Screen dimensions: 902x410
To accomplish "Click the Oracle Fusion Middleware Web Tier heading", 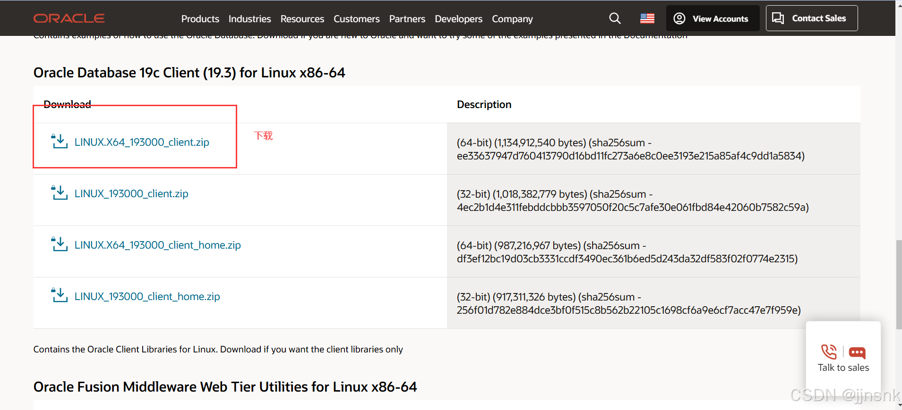I will (225, 387).
